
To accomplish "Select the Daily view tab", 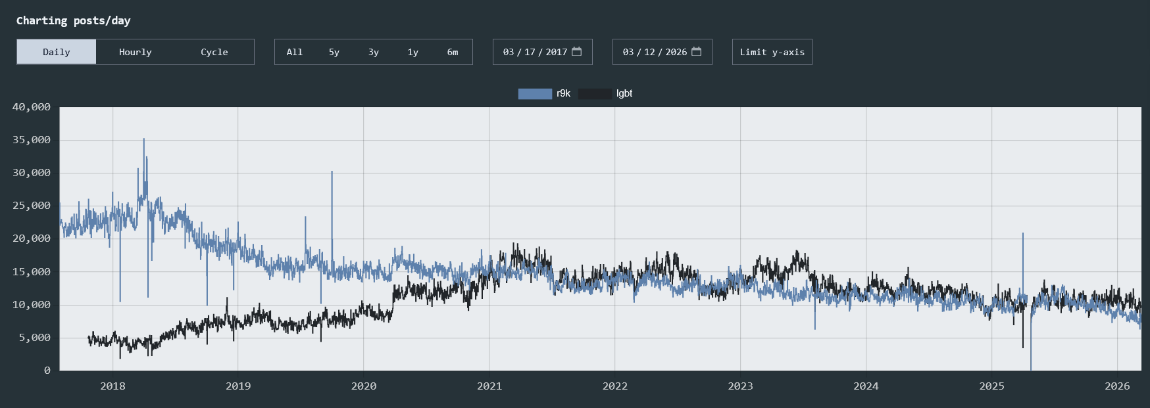I will [x=57, y=52].
